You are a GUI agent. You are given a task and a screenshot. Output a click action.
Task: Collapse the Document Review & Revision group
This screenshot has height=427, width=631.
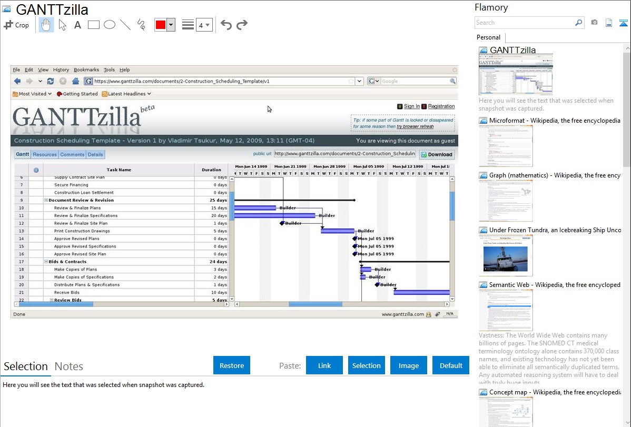[46, 200]
